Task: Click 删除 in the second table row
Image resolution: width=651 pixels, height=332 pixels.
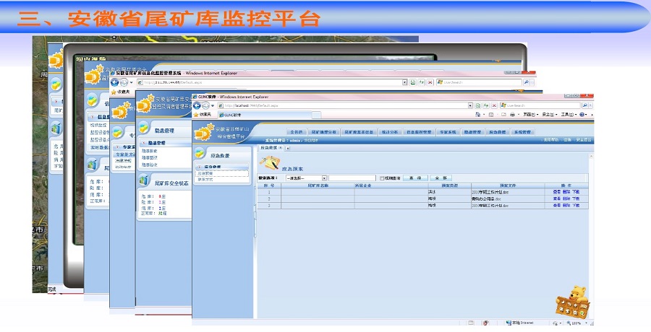Action: click(x=566, y=199)
